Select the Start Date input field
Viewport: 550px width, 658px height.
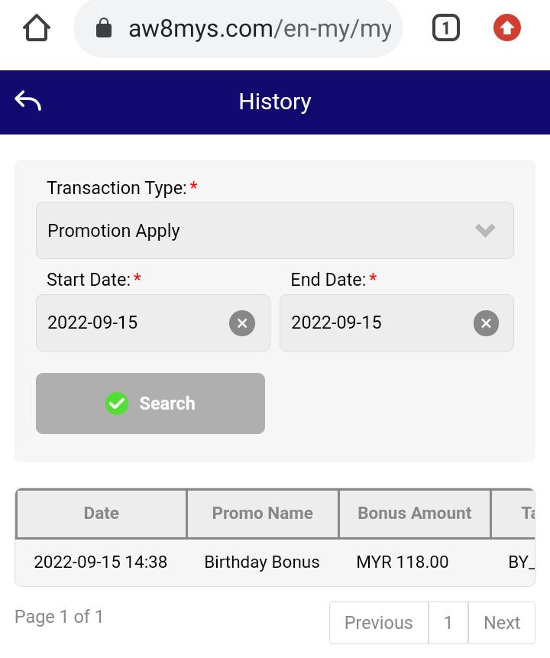pyautogui.click(x=130, y=323)
